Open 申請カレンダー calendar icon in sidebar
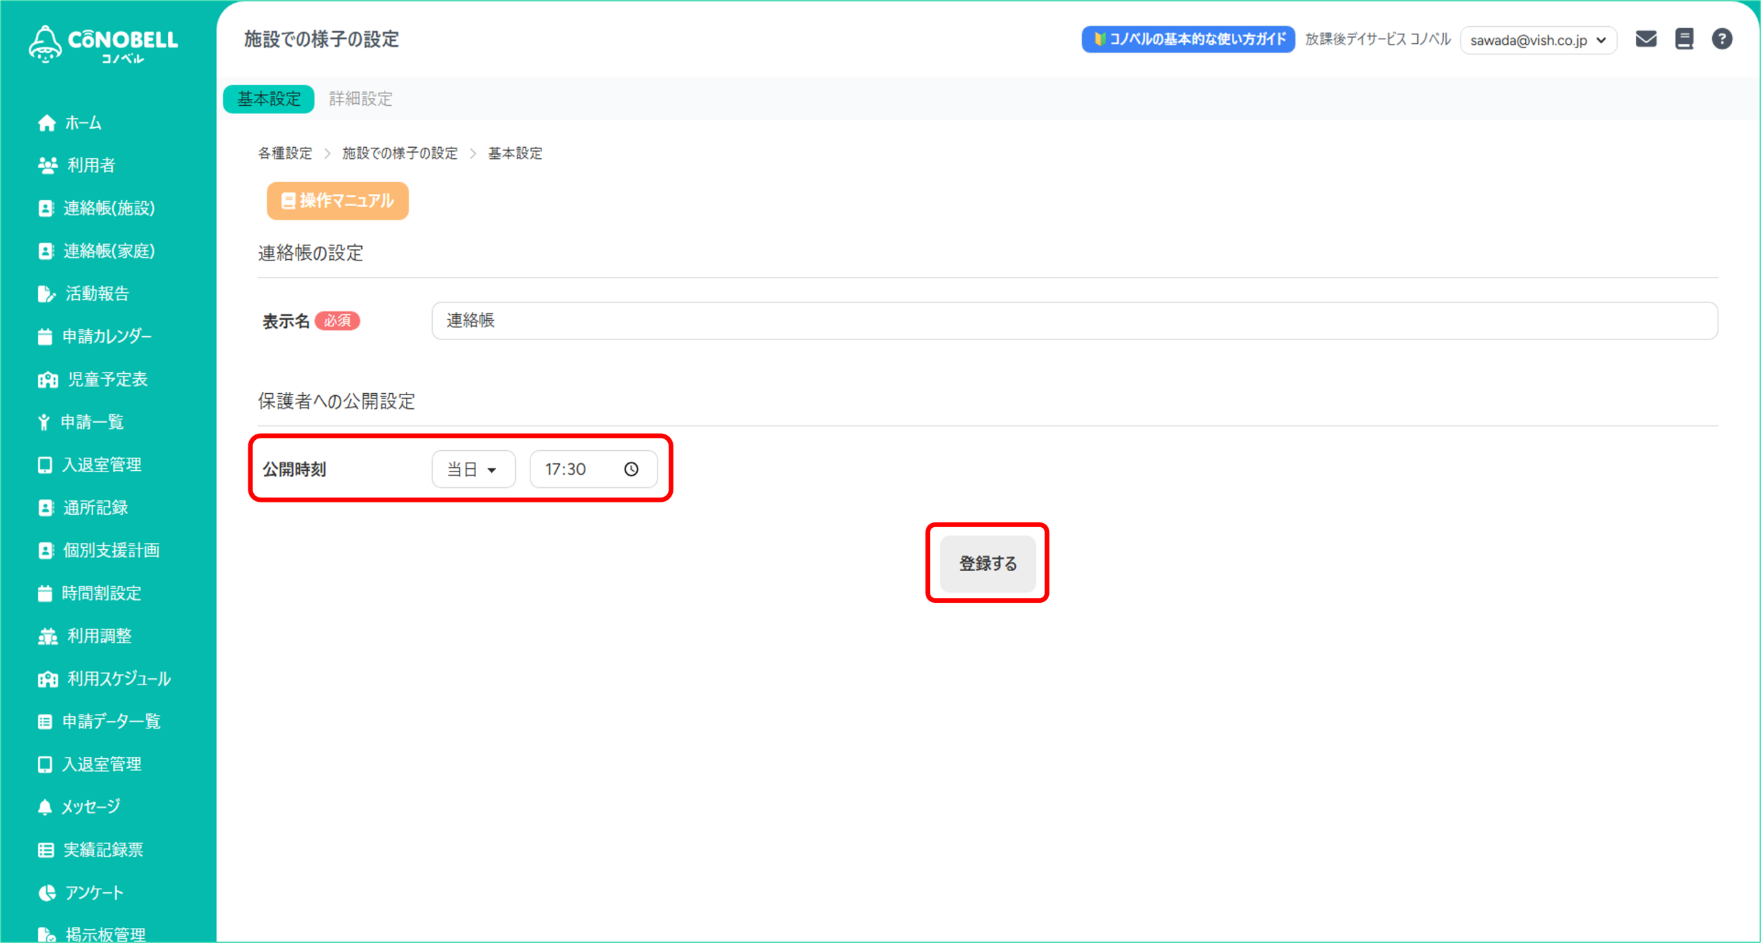1761x943 pixels. (x=45, y=337)
